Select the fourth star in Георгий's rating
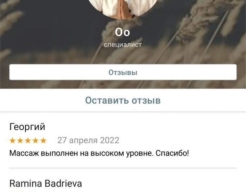 36,140
